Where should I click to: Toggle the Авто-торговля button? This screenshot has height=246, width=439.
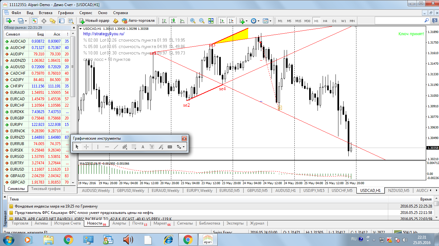tap(138, 21)
